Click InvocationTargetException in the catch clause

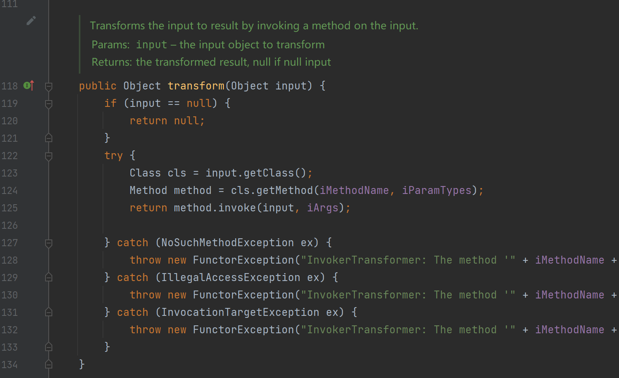click(240, 312)
